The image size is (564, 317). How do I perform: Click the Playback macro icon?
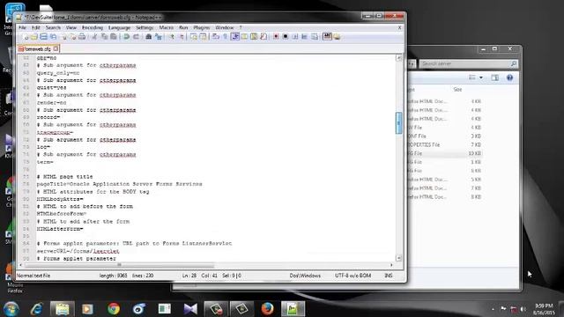[x=295, y=37]
